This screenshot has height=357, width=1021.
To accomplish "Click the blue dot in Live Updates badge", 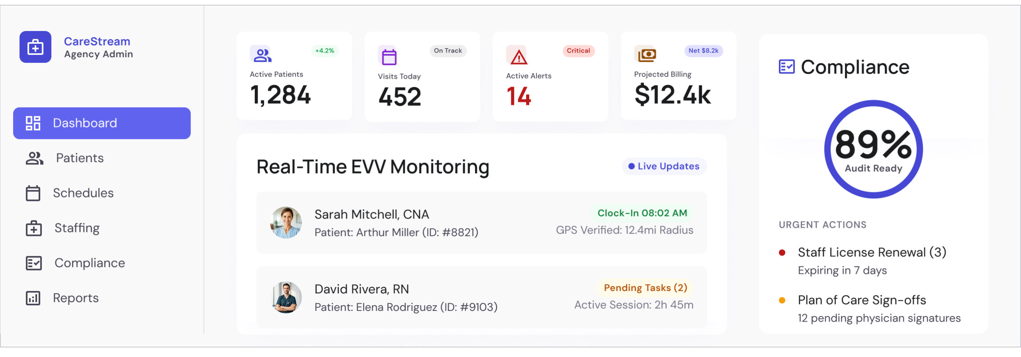I will [x=631, y=166].
